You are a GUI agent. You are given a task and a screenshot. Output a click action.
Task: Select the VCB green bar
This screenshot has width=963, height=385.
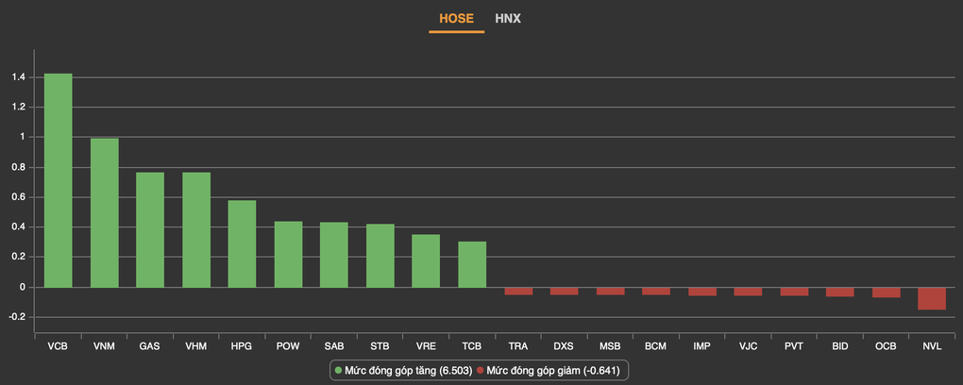click(58, 180)
